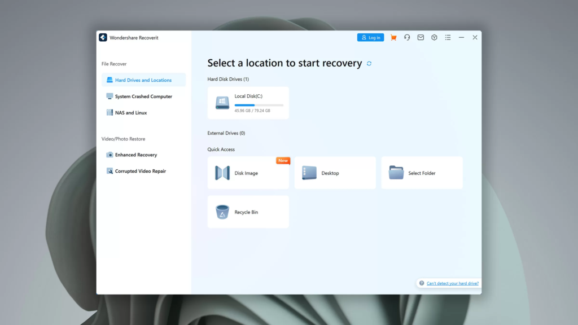Open the menu list icon near minimize

[448, 37]
